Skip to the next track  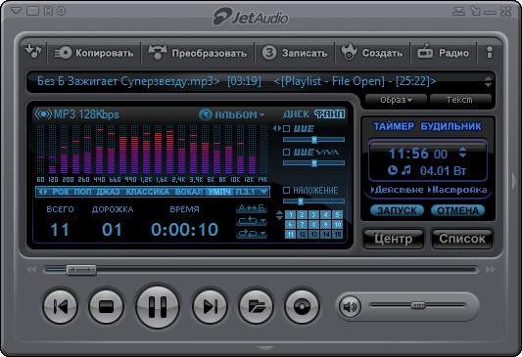click(x=210, y=306)
